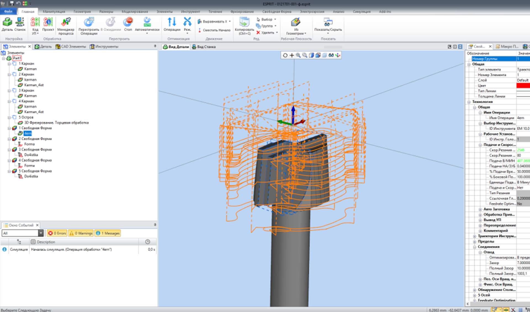Open Показать/Скрыть dropdown

(328, 33)
